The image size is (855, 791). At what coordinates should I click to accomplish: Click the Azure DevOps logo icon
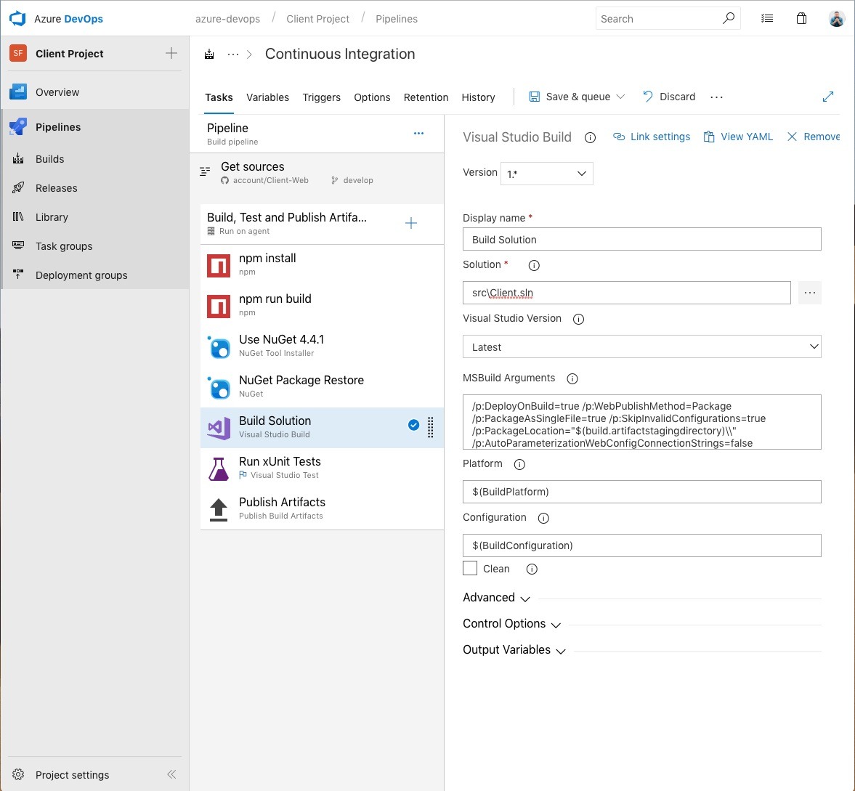pyautogui.click(x=17, y=19)
